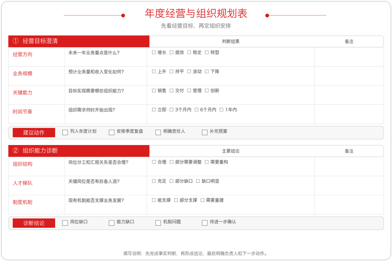Click the 时间节奏 row label
Screen dimensions: 392x261
23,112
